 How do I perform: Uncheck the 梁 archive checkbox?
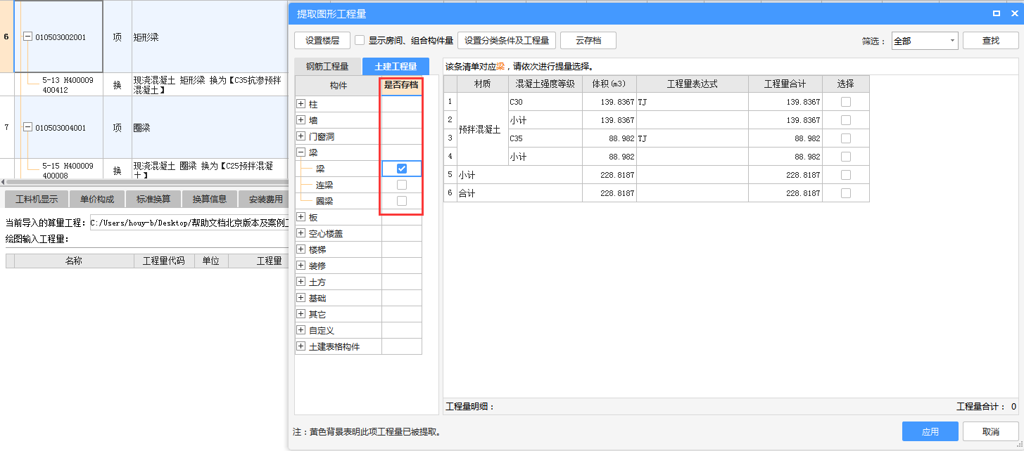coord(402,169)
